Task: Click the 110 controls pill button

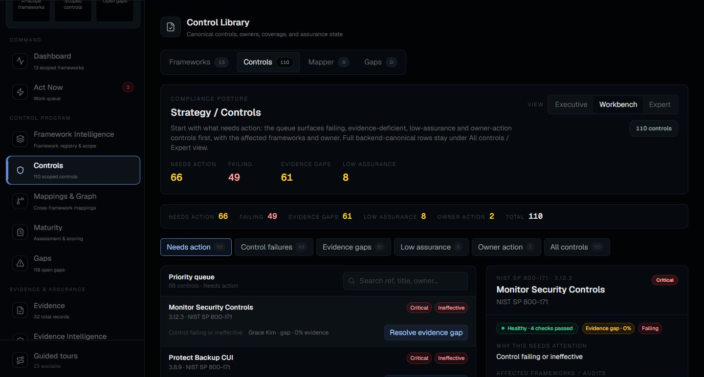Action: [x=654, y=128]
